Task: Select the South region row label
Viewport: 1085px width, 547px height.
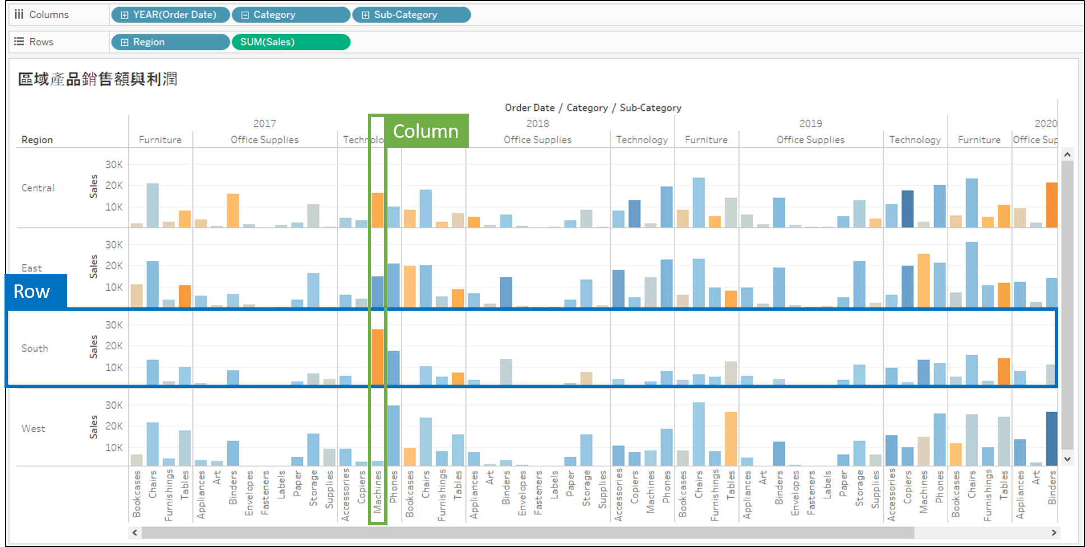Action: (x=35, y=348)
